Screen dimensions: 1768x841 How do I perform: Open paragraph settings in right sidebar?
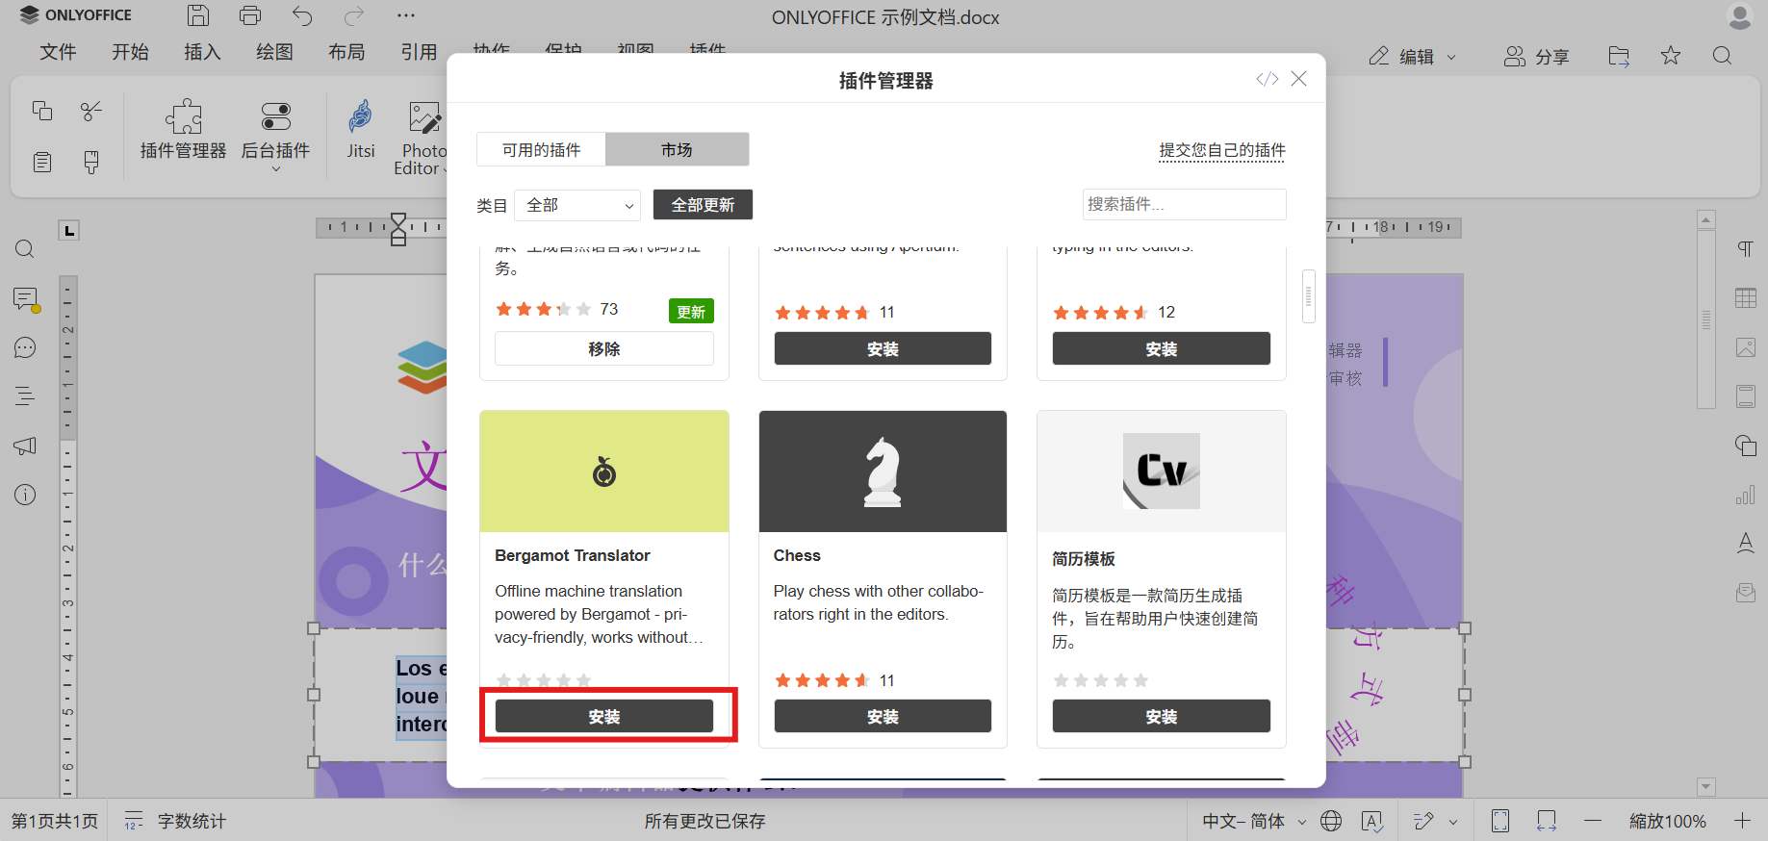point(1746,249)
